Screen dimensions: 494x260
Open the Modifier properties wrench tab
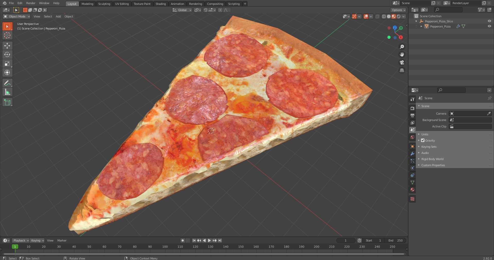pos(412,154)
